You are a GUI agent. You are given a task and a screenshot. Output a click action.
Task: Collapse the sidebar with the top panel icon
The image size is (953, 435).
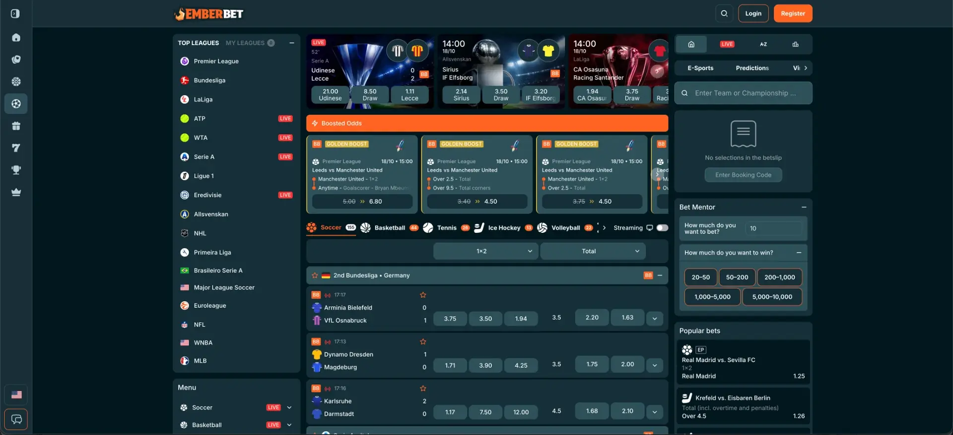tap(15, 13)
